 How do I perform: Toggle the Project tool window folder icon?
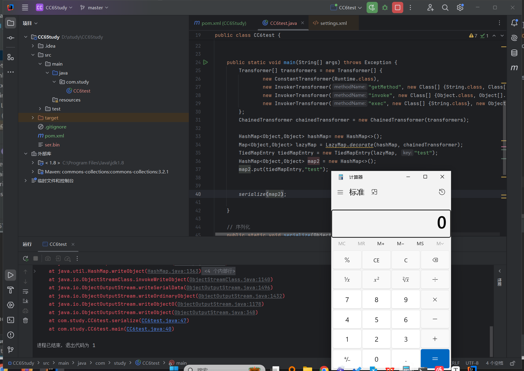[10, 23]
